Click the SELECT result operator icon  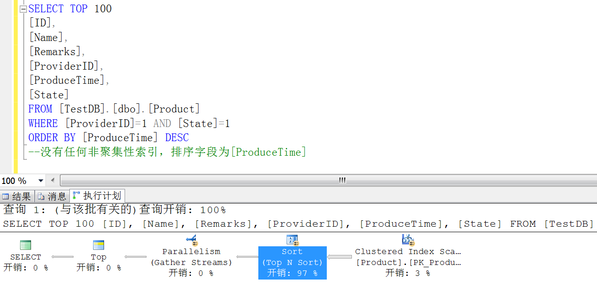[26, 245]
